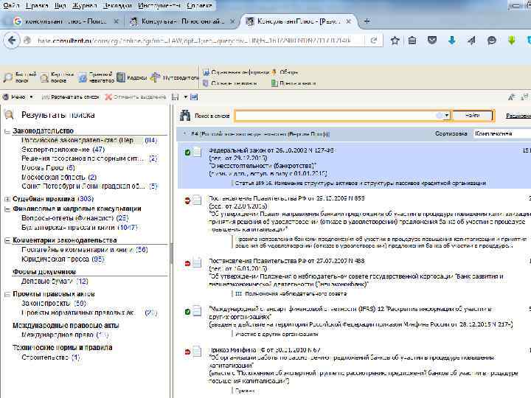Viewport: 531px width, 398px height.
Task: Open Постановление Правительства РФ N 853
Action: 286,198
